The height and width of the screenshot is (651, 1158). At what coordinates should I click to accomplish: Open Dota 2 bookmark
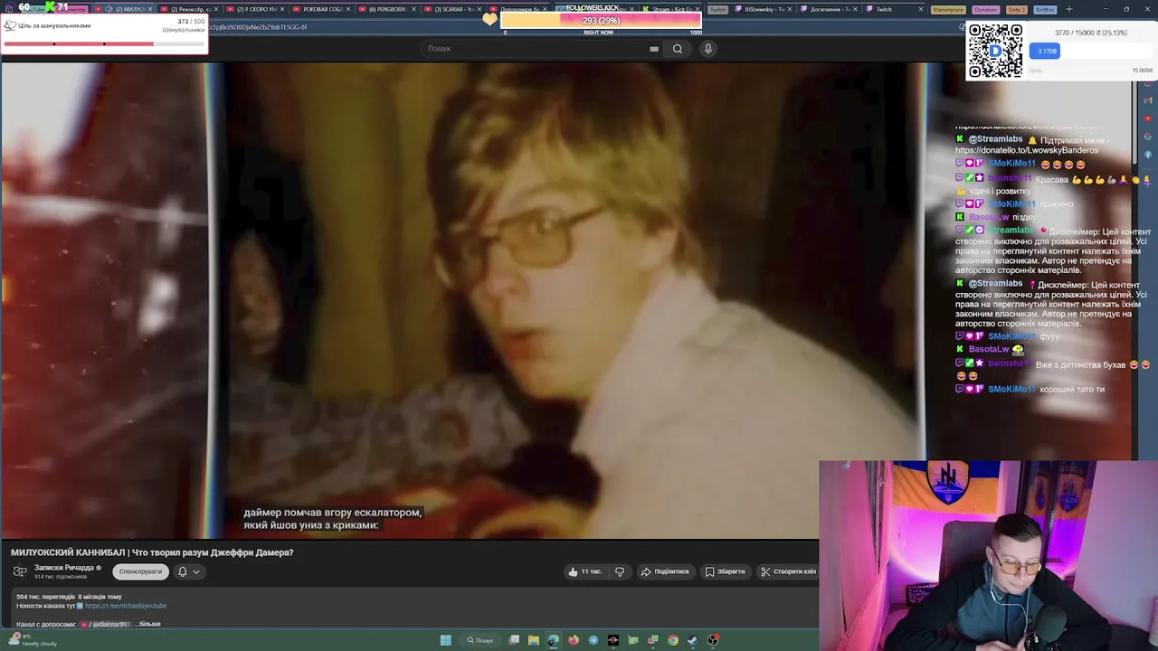tap(1017, 9)
